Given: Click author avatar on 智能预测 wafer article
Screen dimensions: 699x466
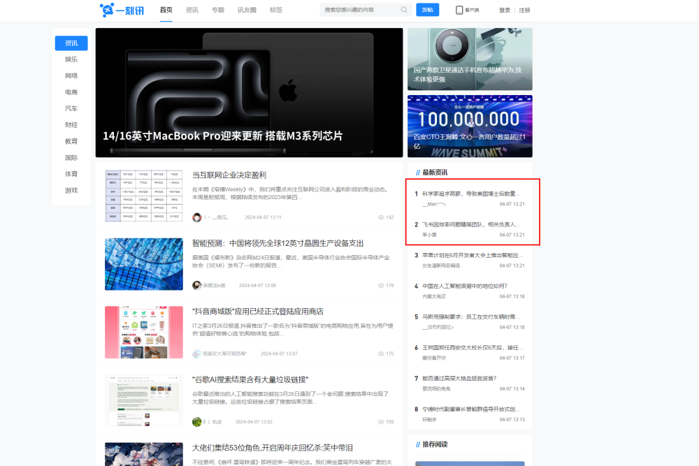Looking at the screenshot, I should point(196,286).
